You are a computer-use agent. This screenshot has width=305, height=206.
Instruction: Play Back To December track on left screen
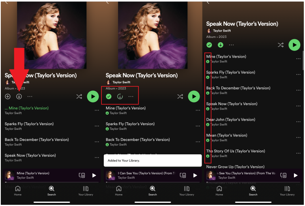pos(37,140)
